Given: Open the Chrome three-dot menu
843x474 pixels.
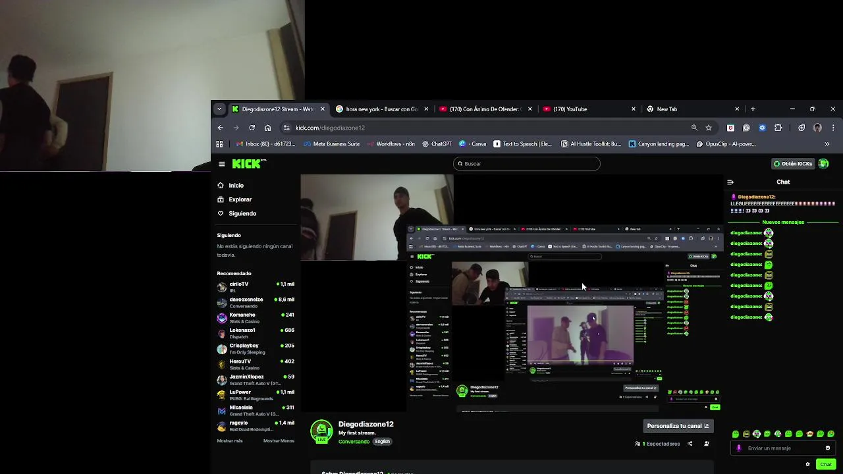Looking at the screenshot, I should coord(833,128).
